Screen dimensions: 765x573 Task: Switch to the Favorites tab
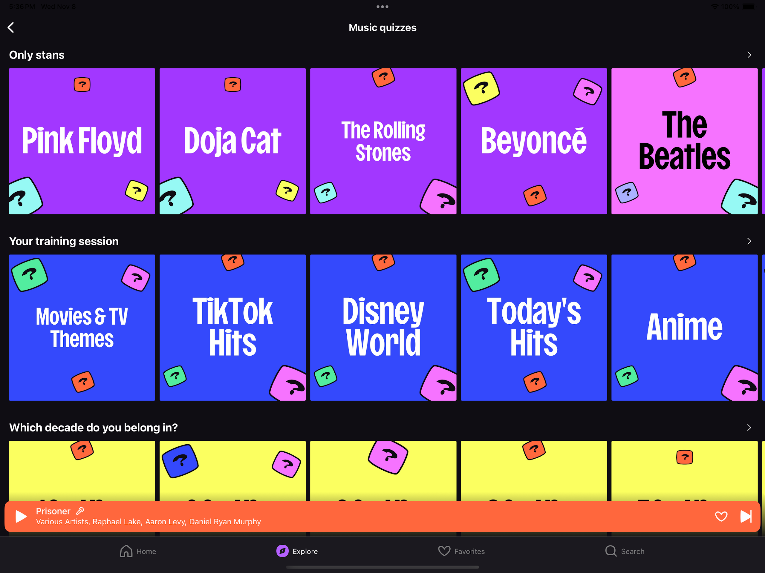(x=461, y=551)
